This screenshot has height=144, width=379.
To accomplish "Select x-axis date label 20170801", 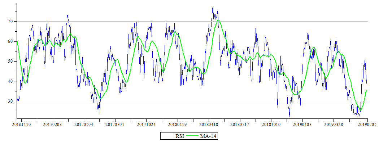I will pos(115,125).
